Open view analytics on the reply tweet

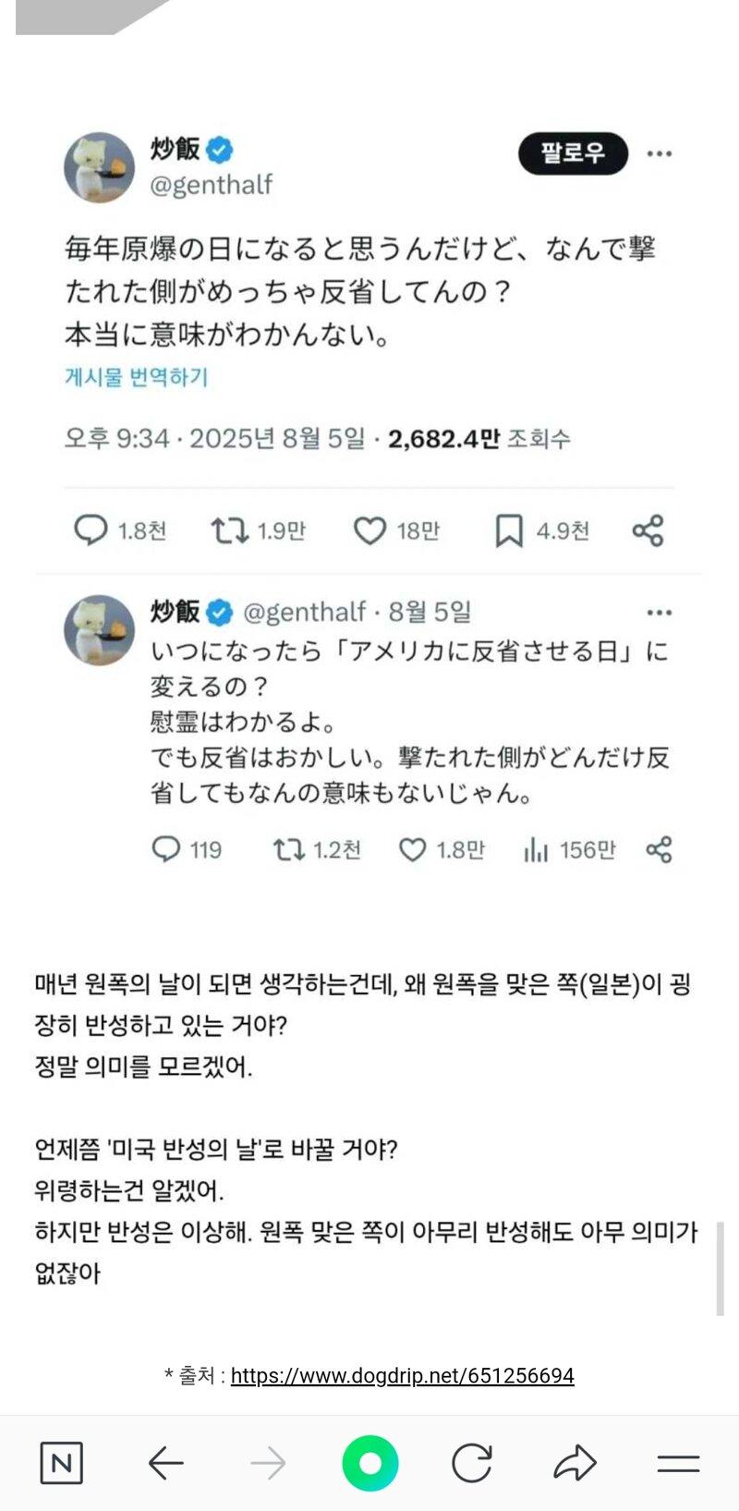[537, 850]
